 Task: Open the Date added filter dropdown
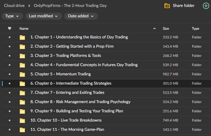tap(81, 16)
